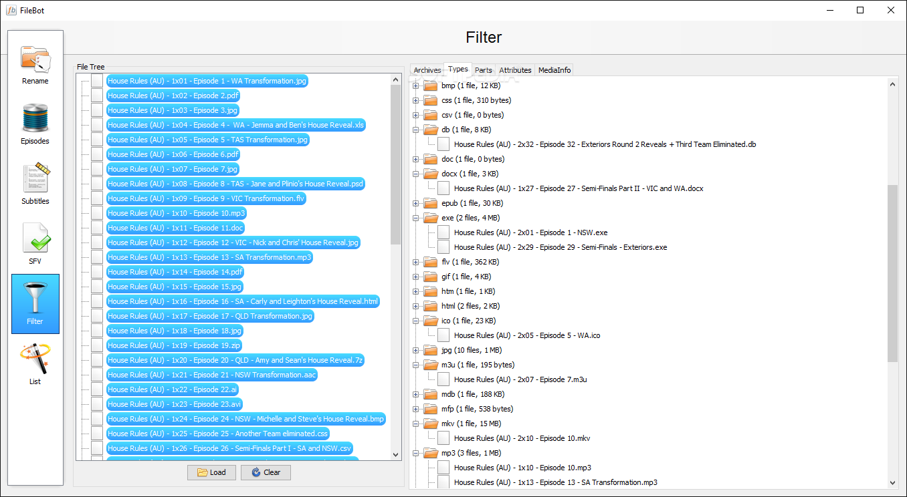Click file icon beside 1x01 WA Transformation.jpg

pyautogui.click(x=97, y=81)
